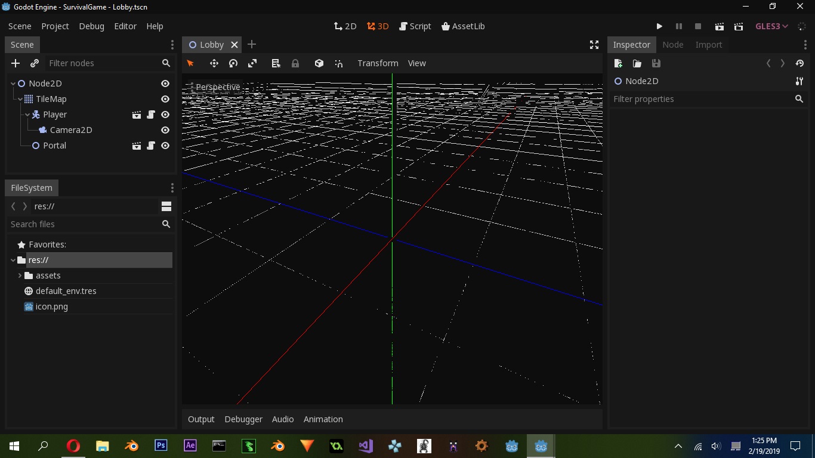The width and height of the screenshot is (815, 458).
Task: Toggle visibility of the TileMap node
Action: 165,99
